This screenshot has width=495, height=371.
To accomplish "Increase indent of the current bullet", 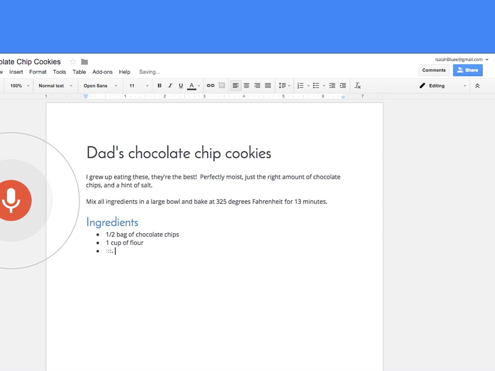I will tap(343, 86).
